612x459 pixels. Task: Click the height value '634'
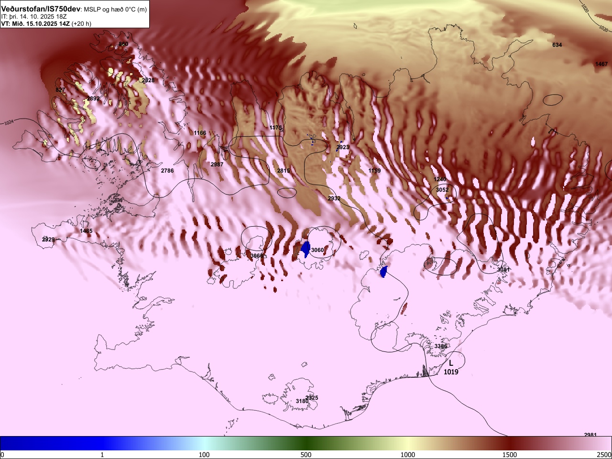point(557,45)
